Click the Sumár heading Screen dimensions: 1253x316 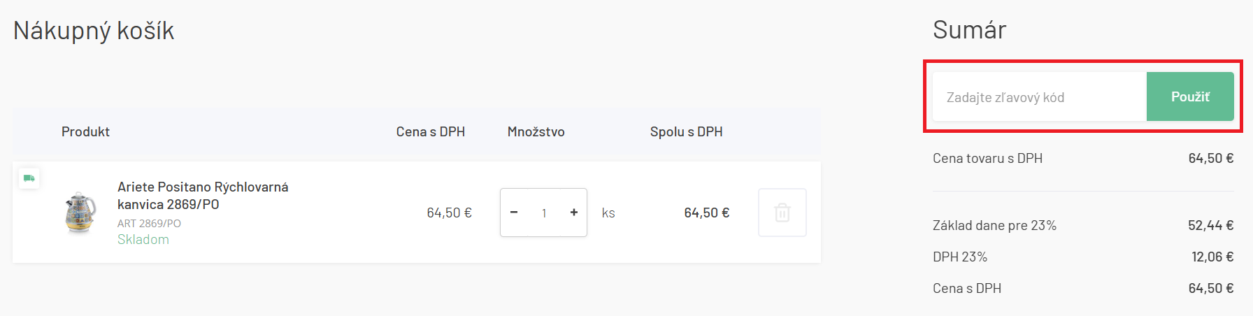[969, 30]
